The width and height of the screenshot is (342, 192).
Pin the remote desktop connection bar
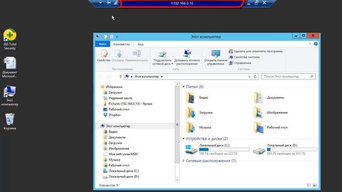tap(108, 3)
